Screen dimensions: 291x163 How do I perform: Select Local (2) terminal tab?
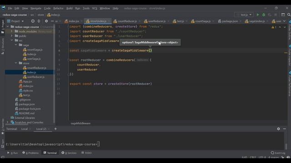tap(41, 129)
